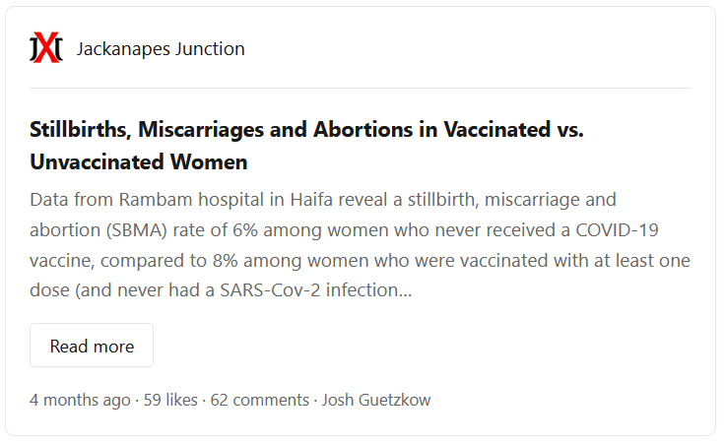Screen dimensions: 724x444
Task: Click the word "Junction" in the header
Action: 210,48
